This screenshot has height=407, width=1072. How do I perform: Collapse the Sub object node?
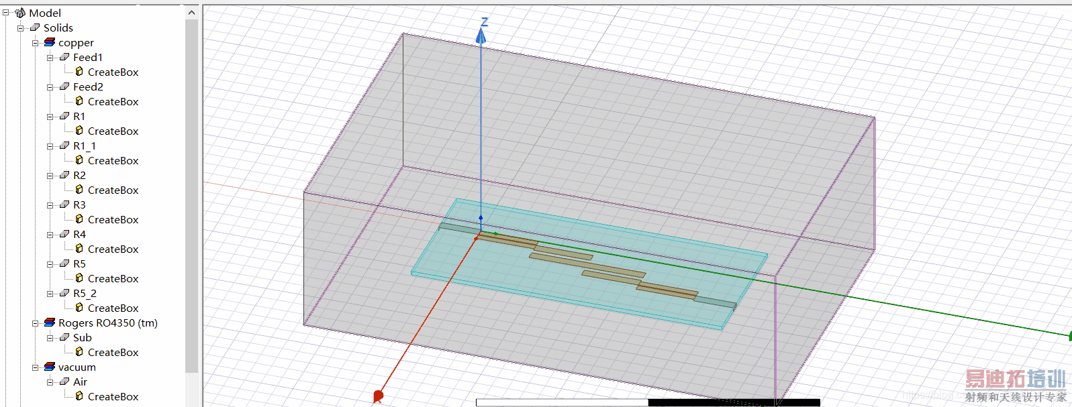50,338
